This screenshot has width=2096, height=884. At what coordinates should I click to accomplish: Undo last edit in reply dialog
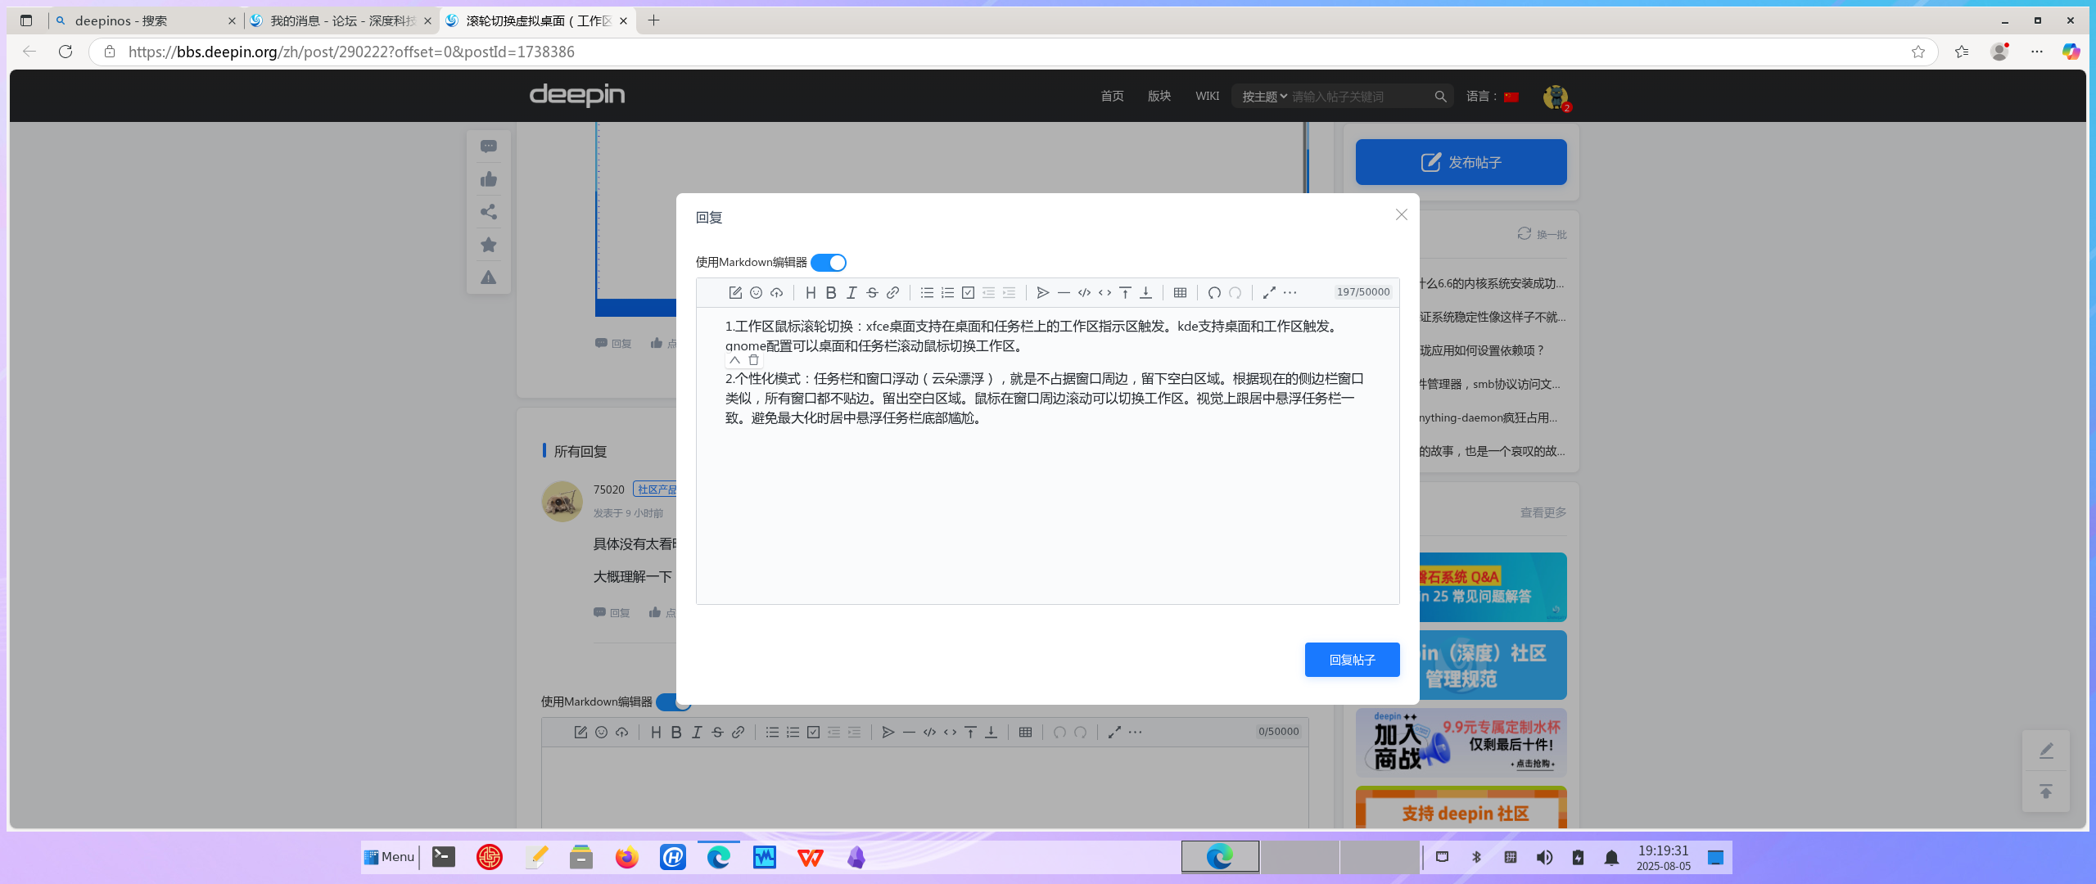[x=1214, y=292]
